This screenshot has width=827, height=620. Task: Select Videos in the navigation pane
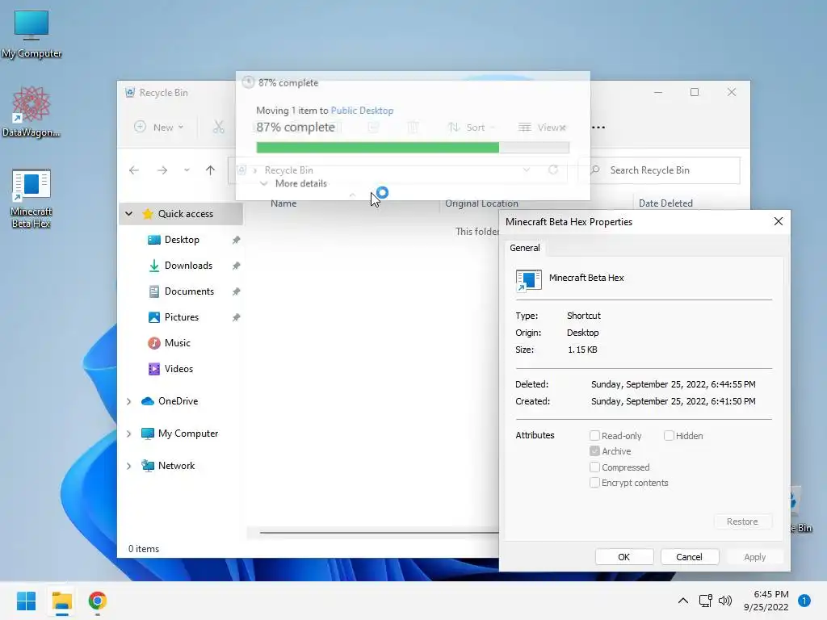coord(178,368)
